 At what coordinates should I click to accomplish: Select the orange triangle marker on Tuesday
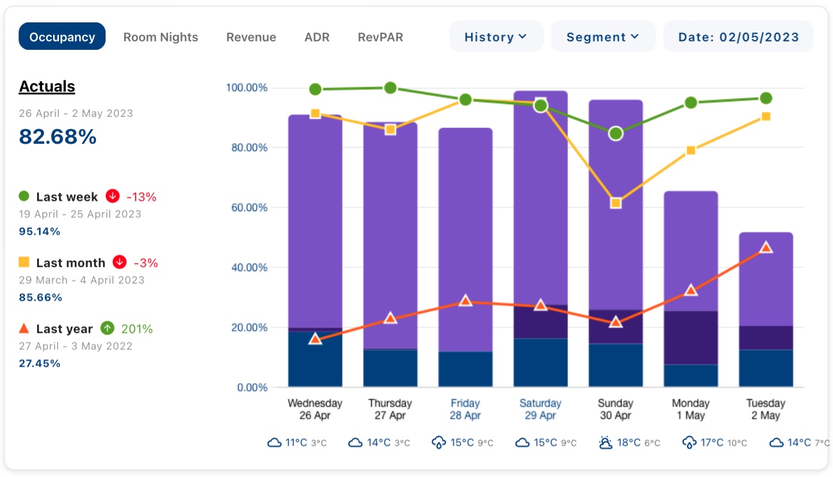point(766,247)
